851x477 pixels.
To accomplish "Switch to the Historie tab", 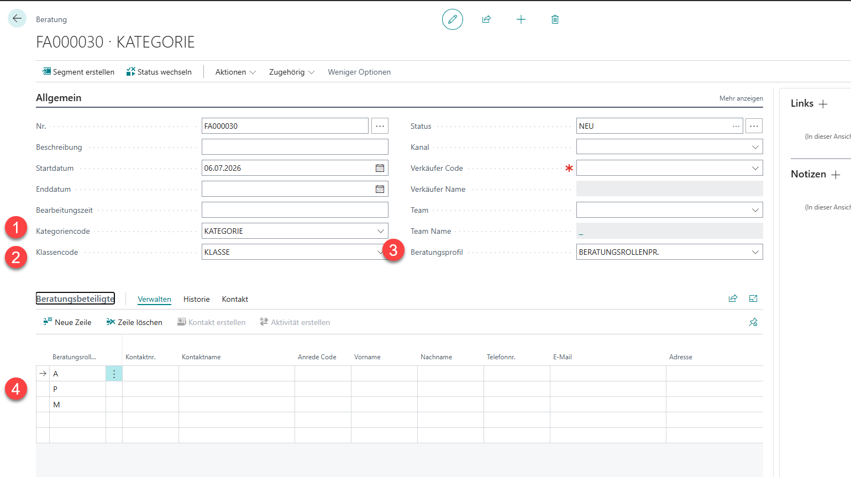I will point(197,299).
